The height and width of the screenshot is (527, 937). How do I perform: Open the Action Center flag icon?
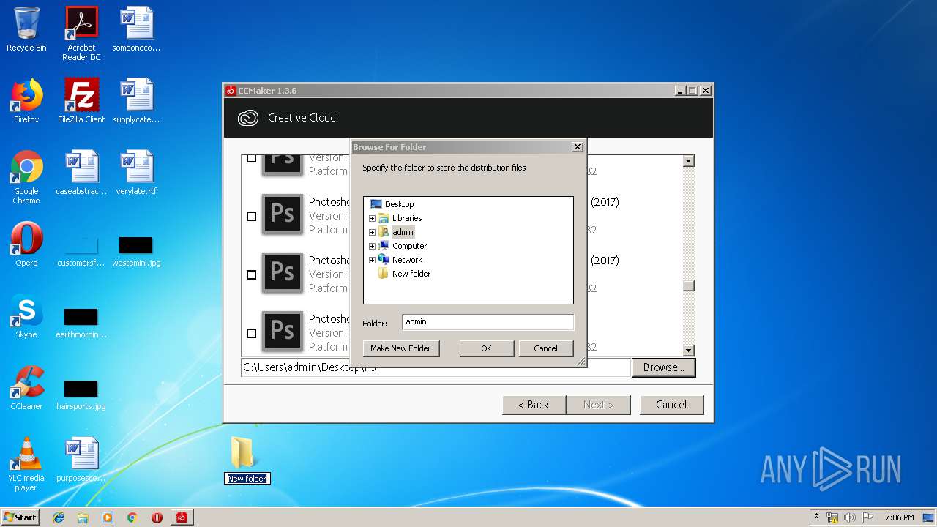point(867,517)
